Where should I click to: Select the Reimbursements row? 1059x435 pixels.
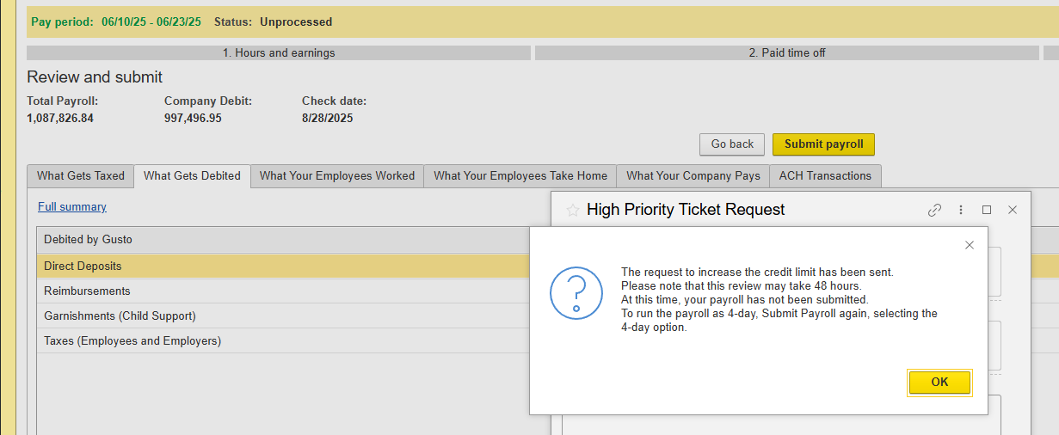click(88, 291)
